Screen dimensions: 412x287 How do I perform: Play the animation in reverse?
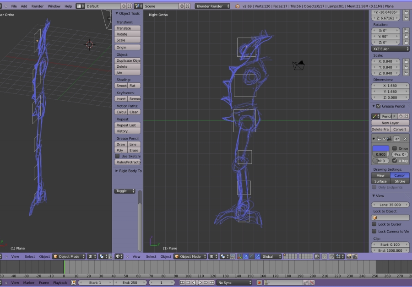click(194, 283)
